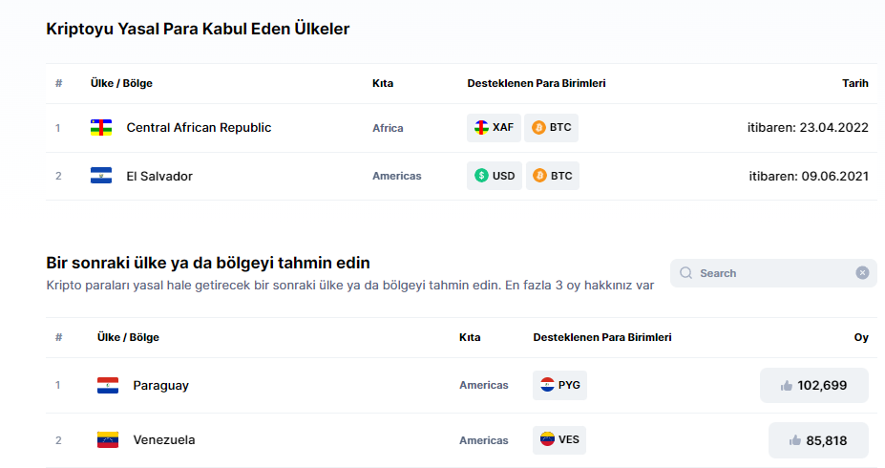The height and width of the screenshot is (468, 885).
Task: Click BTC badge in El Salvador row
Action: pyautogui.click(x=552, y=176)
